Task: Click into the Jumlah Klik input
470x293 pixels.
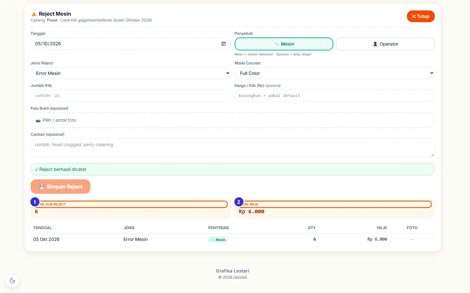Action: (x=131, y=96)
